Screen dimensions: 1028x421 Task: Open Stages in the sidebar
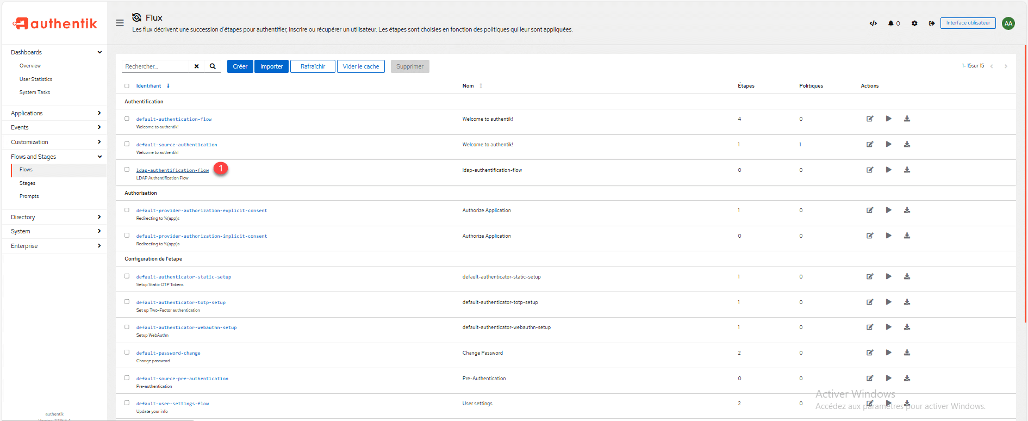click(27, 183)
